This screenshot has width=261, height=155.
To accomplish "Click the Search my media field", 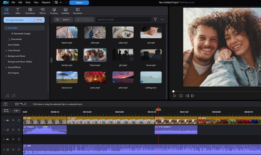I will point(124,20).
